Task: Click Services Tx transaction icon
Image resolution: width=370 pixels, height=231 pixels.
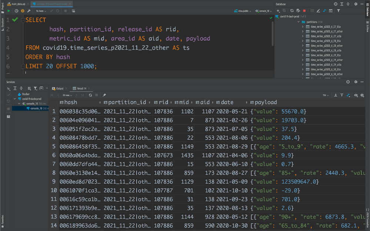Action: coord(9,88)
